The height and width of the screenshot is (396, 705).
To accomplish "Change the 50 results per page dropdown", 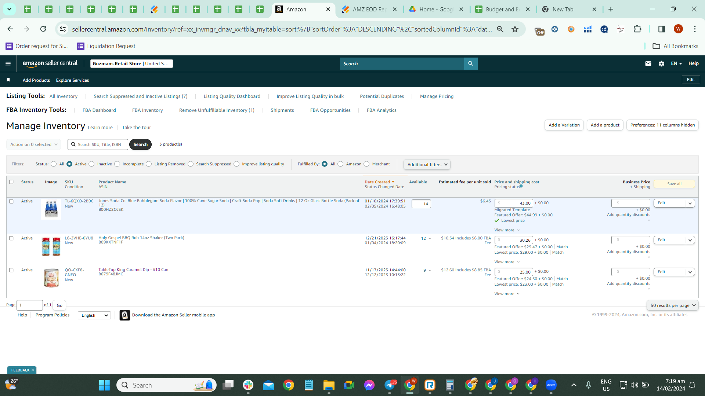I will [x=673, y=305].
